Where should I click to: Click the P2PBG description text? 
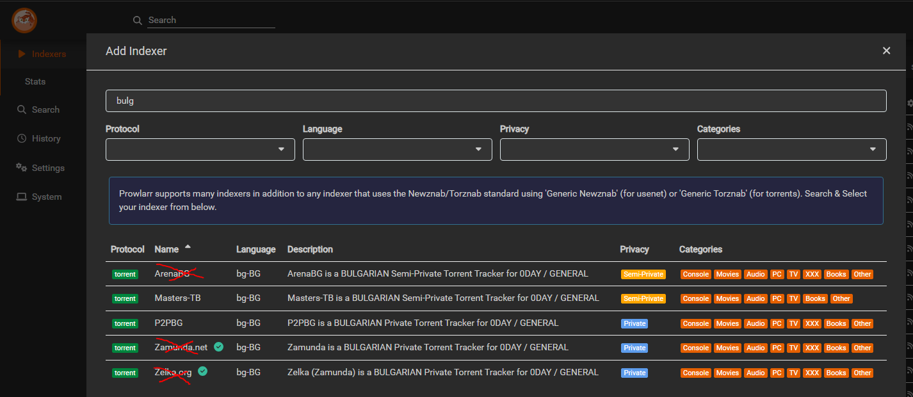pyautogui.click(x=423, y=323)
